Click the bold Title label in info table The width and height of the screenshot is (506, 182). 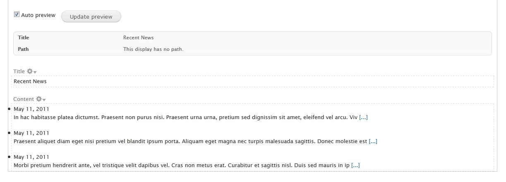[x=24, y=38]
